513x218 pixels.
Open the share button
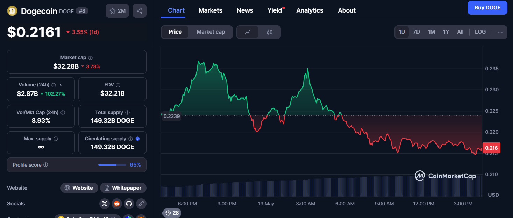coord(139,11)
